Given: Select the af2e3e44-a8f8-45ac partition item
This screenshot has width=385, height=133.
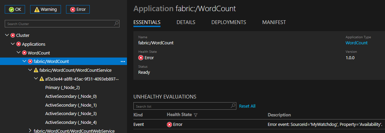Looking at the screenshot, I should [x=82, y=79].
